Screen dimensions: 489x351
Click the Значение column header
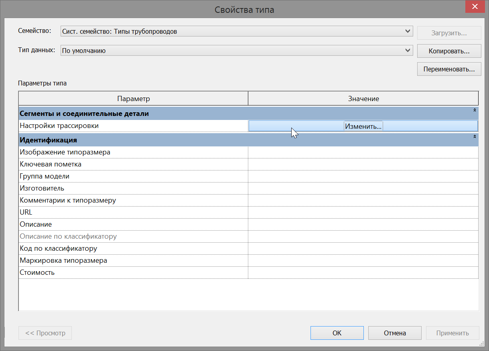[x=363, y=98]
